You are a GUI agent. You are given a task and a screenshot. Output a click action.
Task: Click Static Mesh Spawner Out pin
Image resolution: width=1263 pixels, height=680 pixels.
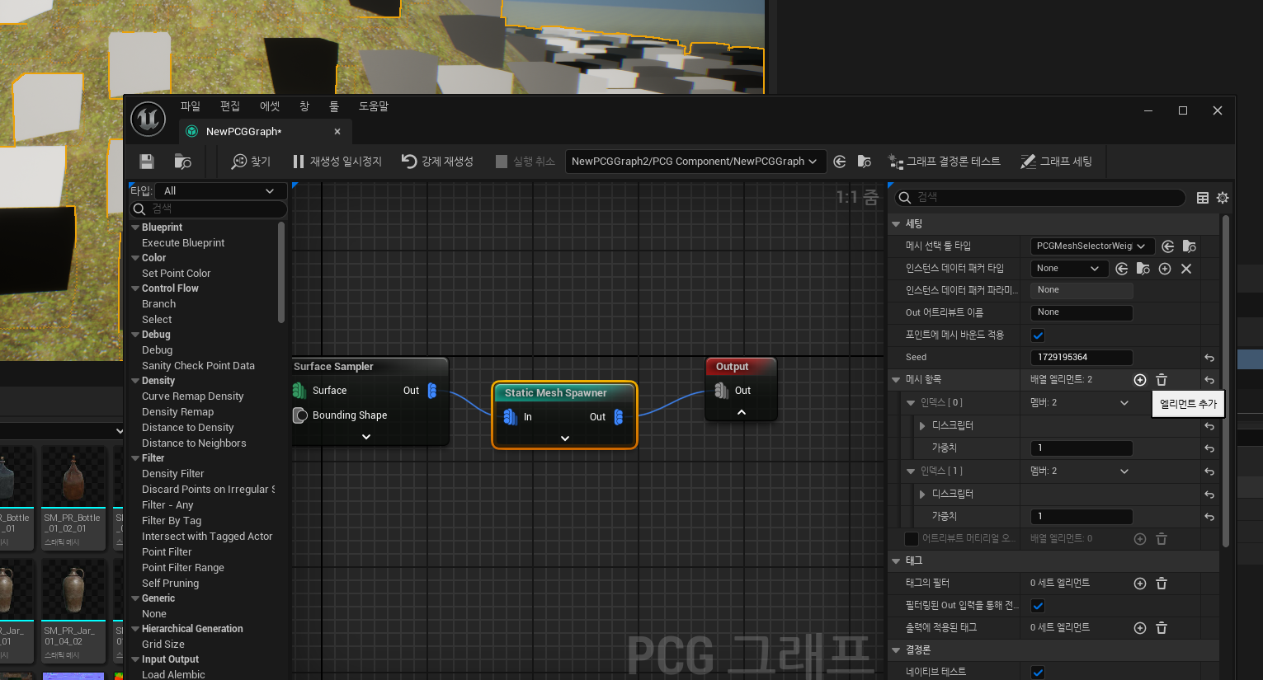pyautogui.click(x=619, y=417)
